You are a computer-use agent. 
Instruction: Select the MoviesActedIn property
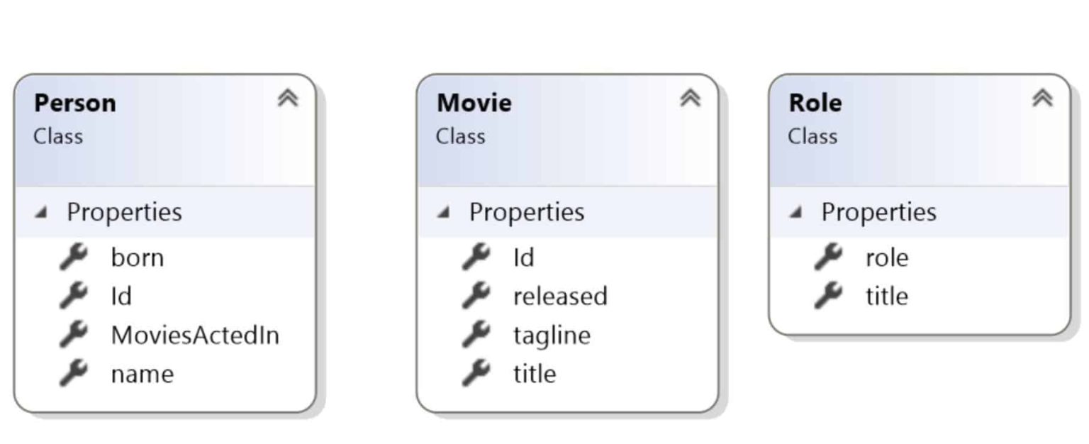click(x=195, y=335)
